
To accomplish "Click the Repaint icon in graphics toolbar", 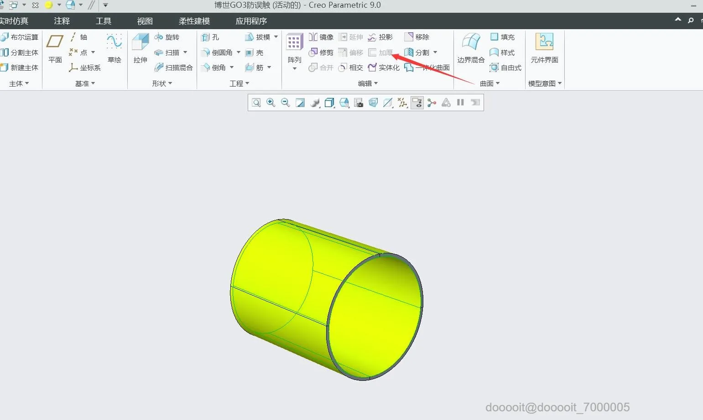I will (x=300, y=102).
